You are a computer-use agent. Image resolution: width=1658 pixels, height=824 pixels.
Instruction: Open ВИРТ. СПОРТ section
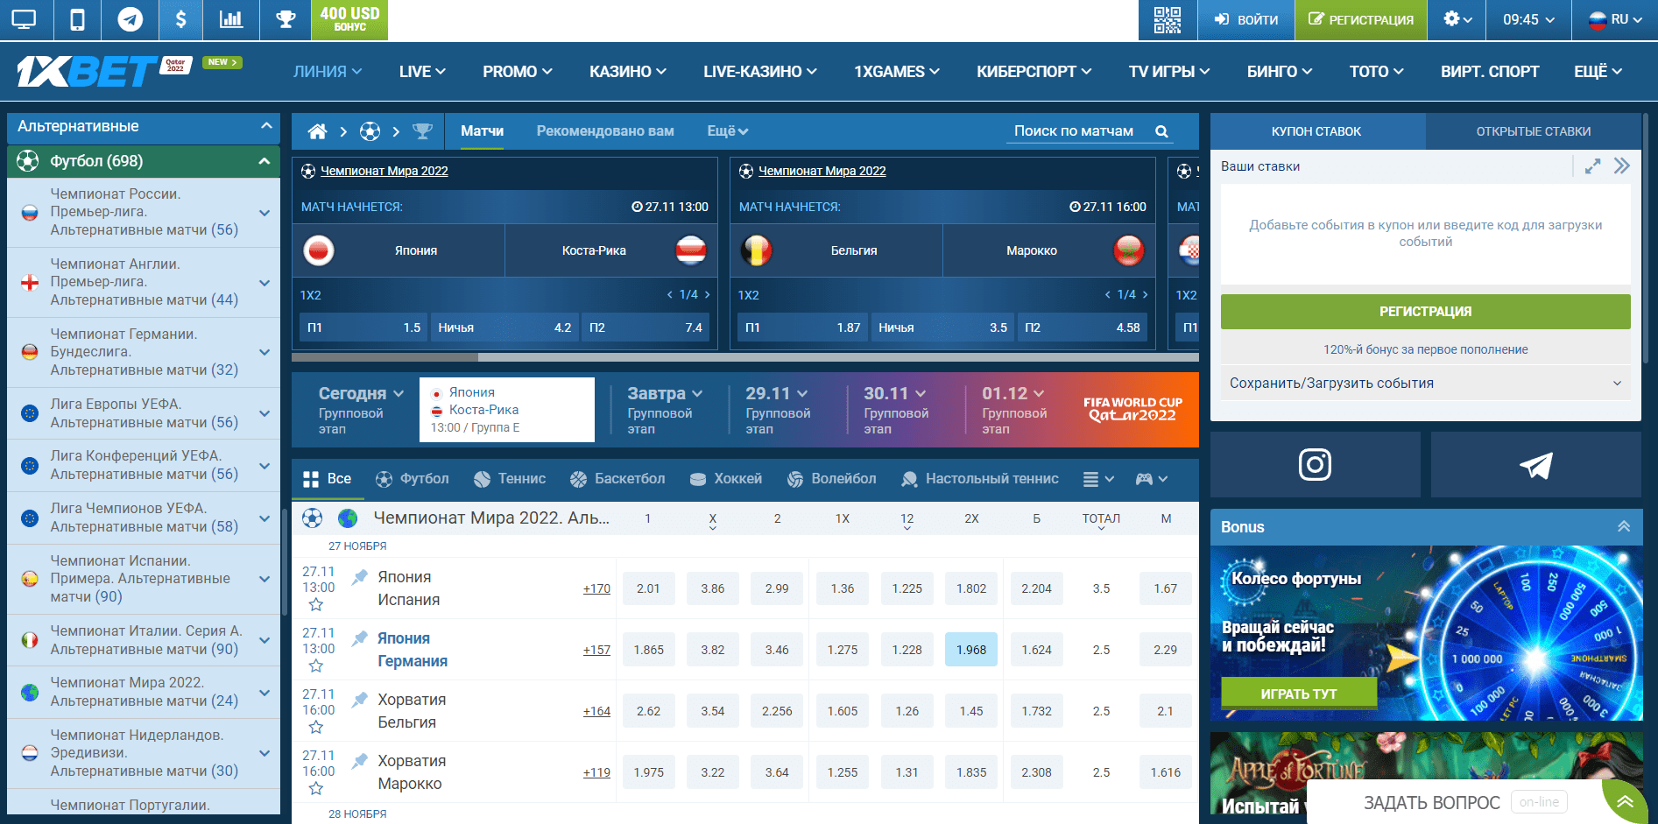point(1490,72)
